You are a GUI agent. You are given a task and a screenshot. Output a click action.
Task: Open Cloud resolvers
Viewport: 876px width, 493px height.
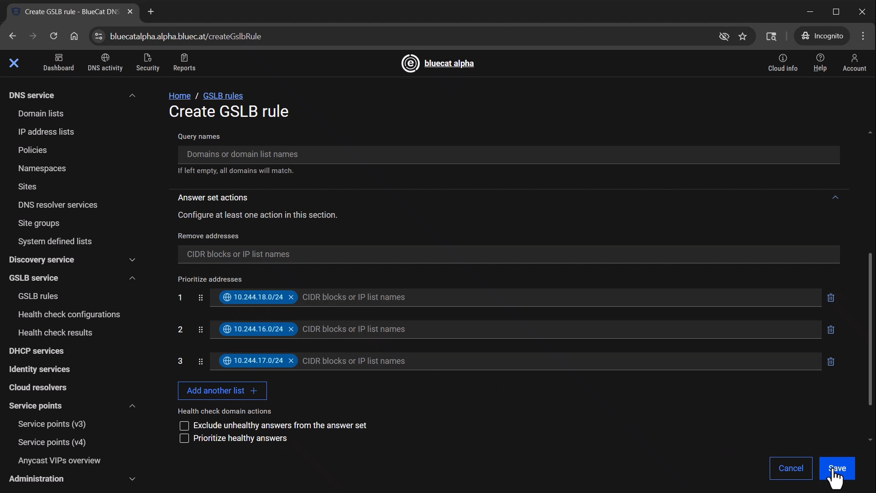click(38, 388)
